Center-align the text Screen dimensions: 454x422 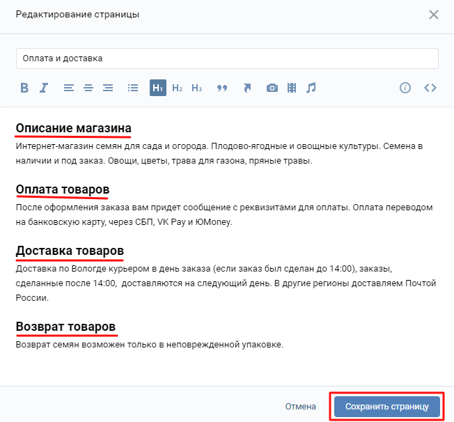[x=88, y=88]
